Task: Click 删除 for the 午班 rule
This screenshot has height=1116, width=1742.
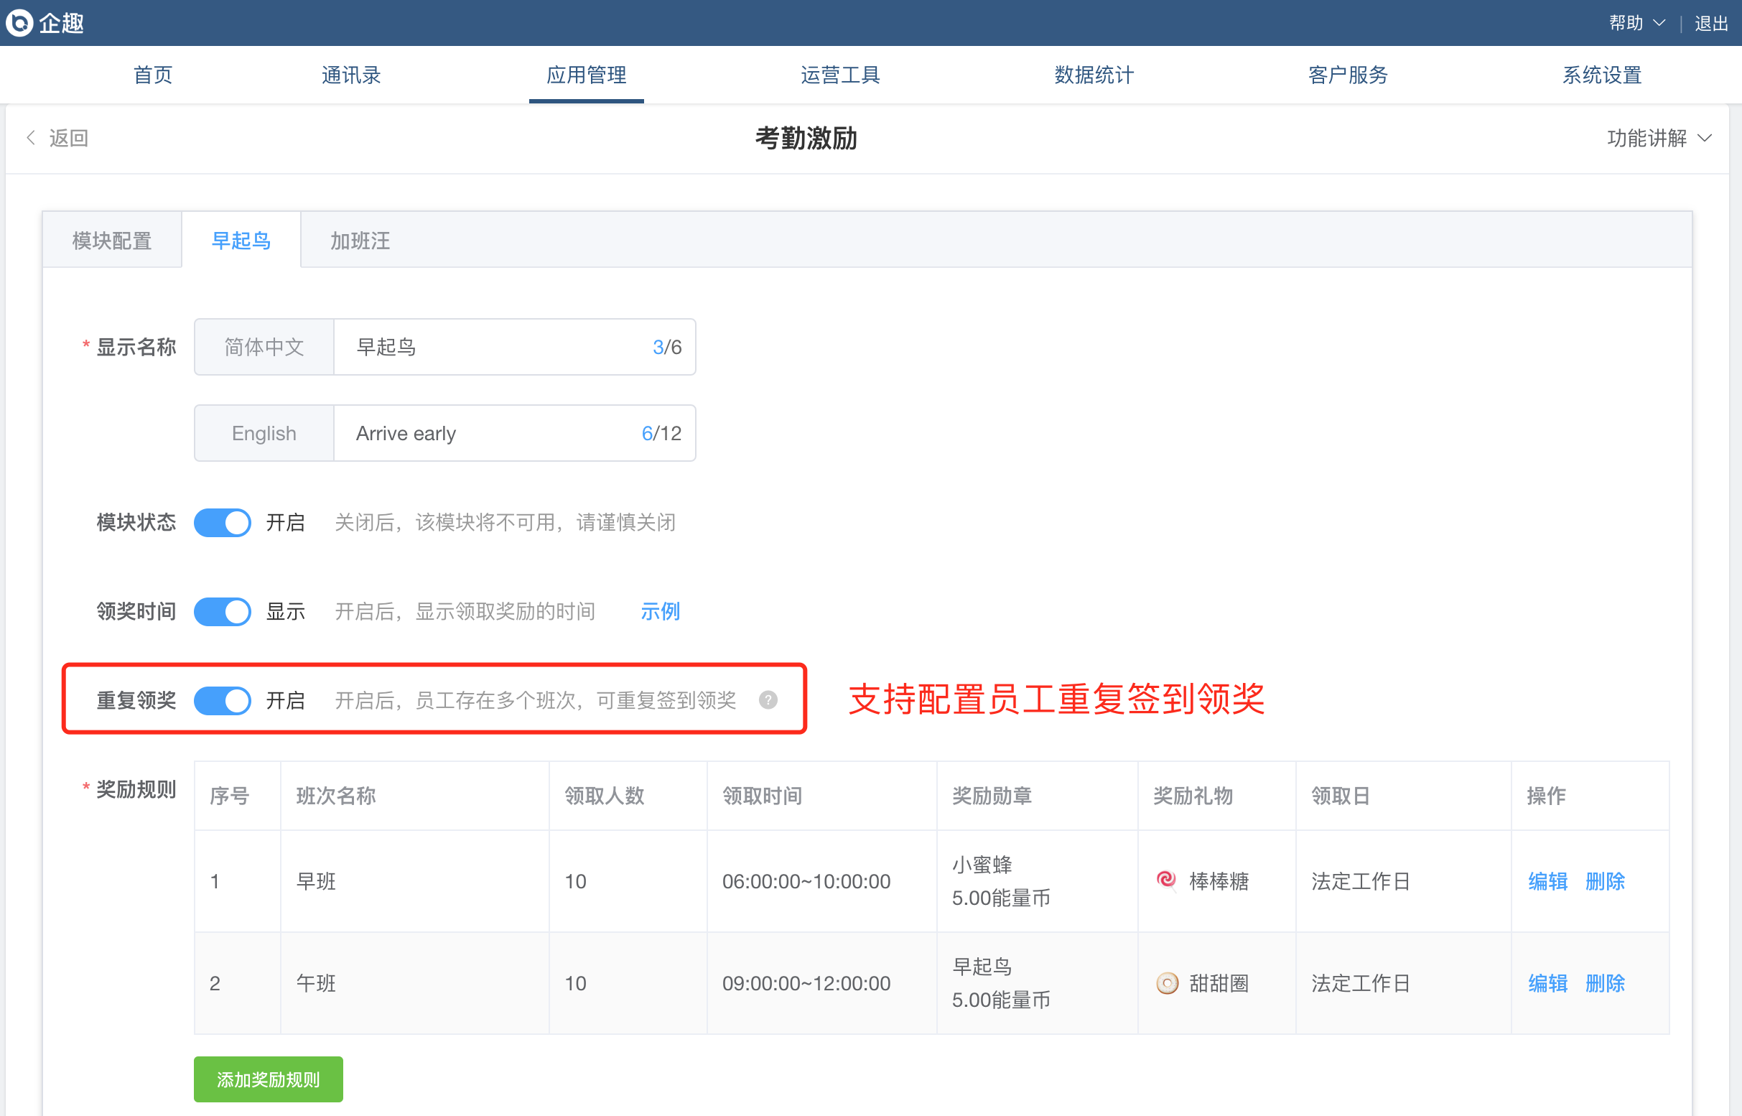Action: click(1604, 983)
